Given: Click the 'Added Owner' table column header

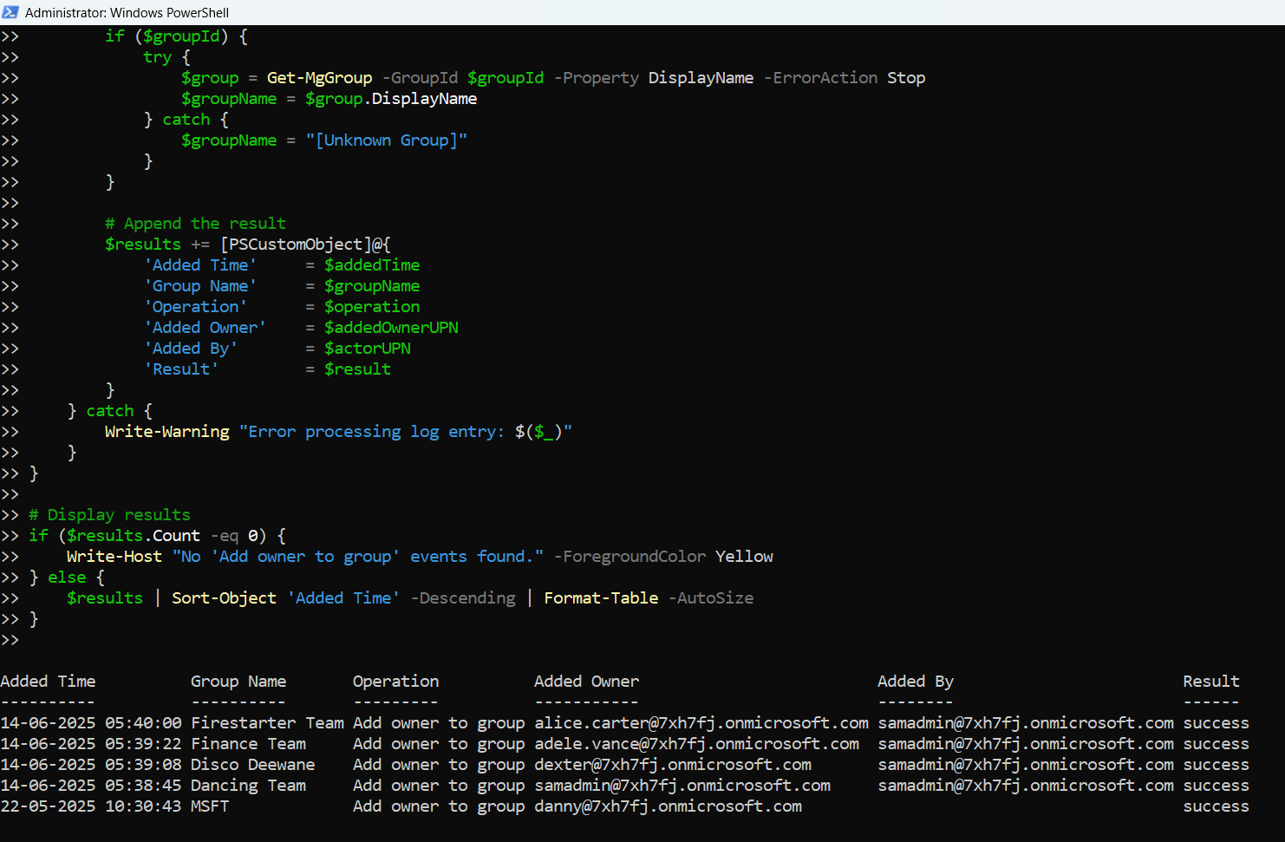Looking at the screenshot, I should 586,682.
